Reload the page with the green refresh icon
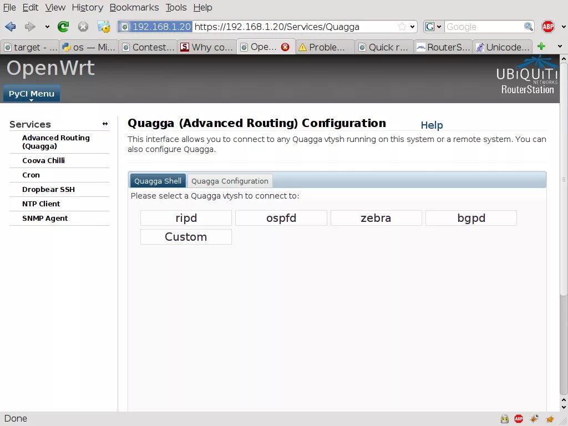This screenshot has width=568, height=426. coord(63,27)
